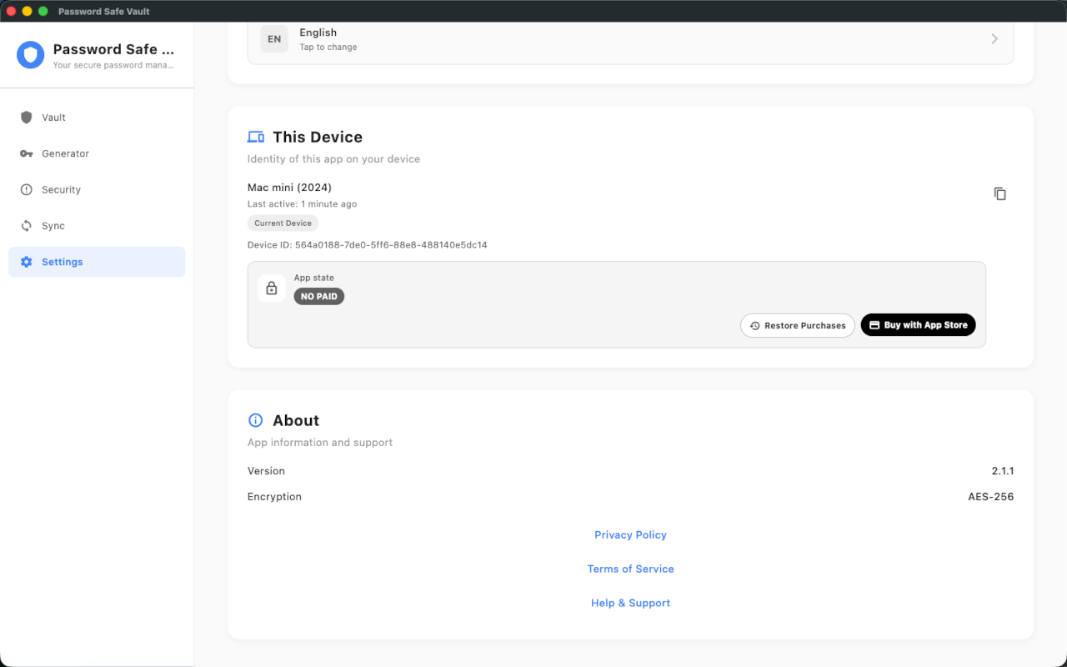Viewport: 1067px width, 667px height.
Task: Click Buy with App Store
Action: click(x=918, y=325)
